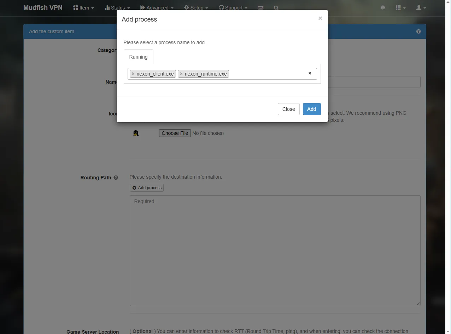Click the search magnifier in navbar
Image resolution: width=451 pixels, height=334 pixels.
276,8
